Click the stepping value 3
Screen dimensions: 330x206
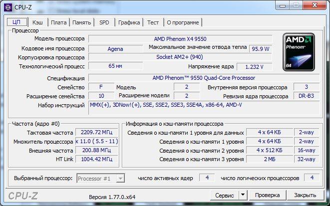click(x=307, y=87)
